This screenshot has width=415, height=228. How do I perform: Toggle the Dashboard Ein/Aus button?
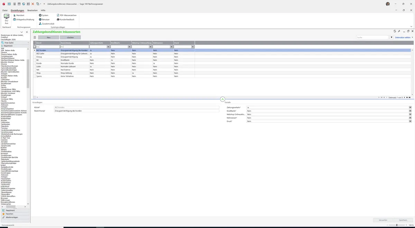(7, 19)
